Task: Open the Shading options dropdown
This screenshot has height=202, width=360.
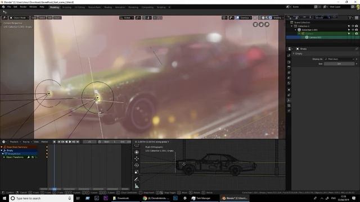Action: click(x=278, y=17)
